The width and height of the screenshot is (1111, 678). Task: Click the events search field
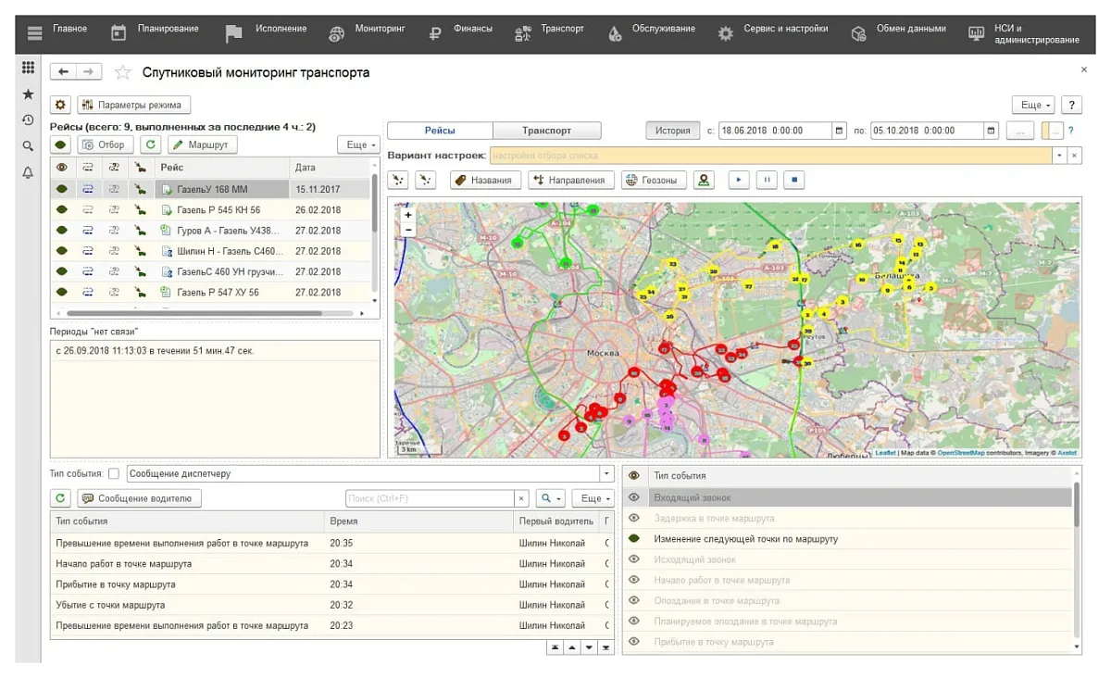point(429,498)
